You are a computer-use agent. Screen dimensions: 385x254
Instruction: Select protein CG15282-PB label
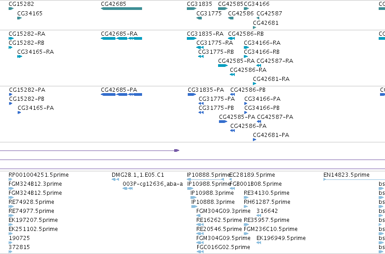27,99
